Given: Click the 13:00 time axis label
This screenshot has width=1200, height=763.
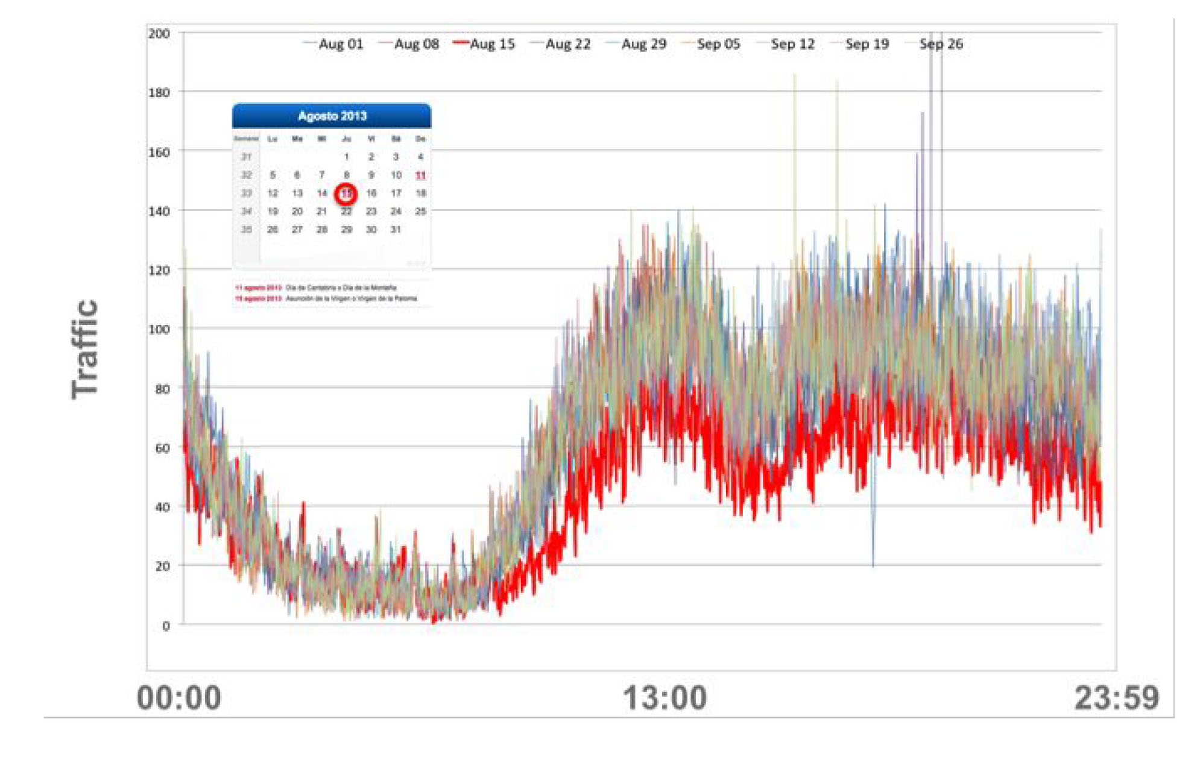Looking at the screenshot, I should 665,698.
